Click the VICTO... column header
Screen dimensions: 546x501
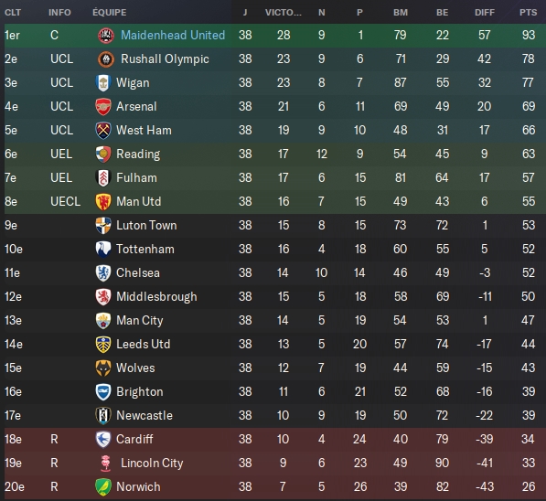pos(284,13)
